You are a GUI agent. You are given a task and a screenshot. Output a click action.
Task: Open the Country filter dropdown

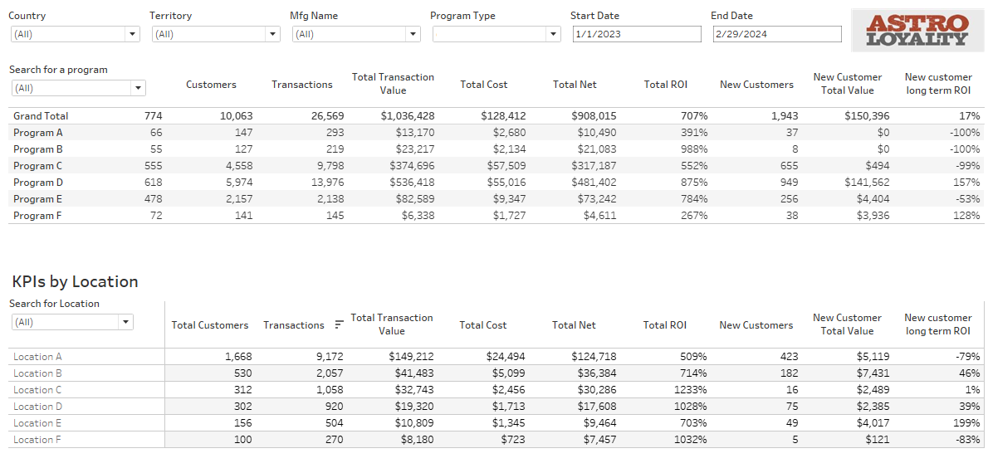click(132, 34)
